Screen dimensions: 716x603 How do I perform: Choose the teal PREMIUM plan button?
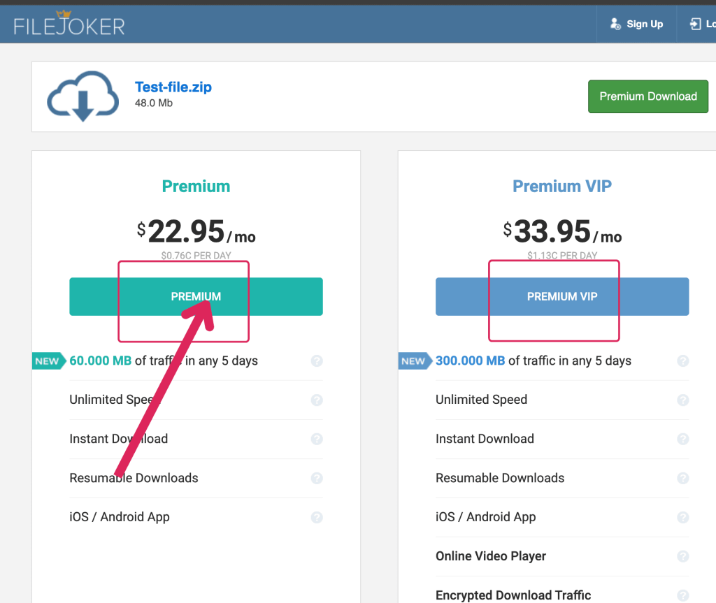(196, 297)
